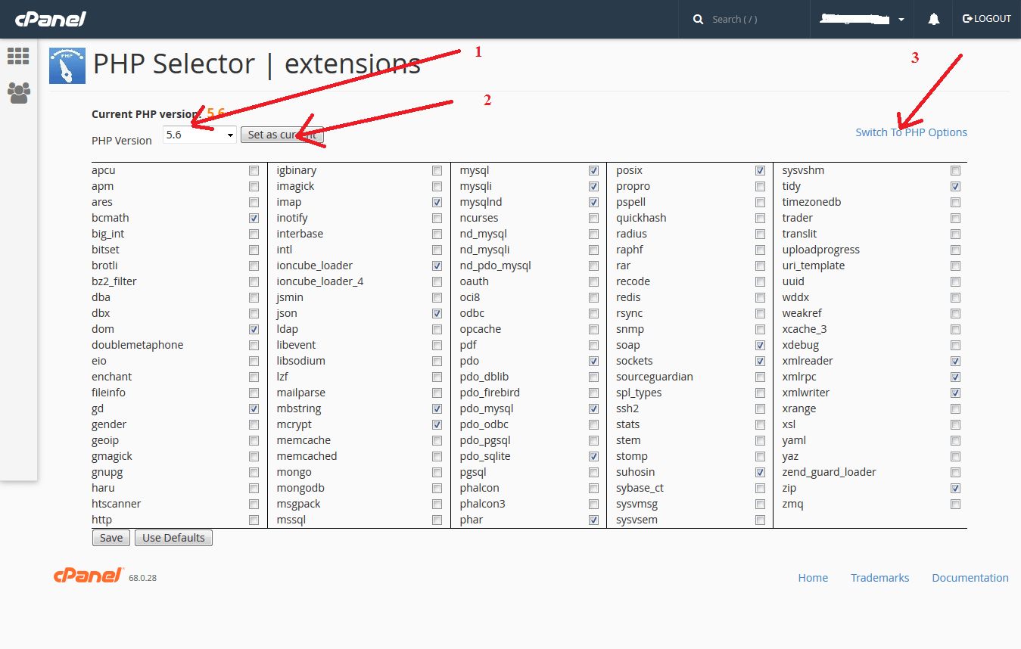Click the cPanel logo in the header
Image resolution: width=1021 pixels, height=649 pixels.
pos(50,19)
